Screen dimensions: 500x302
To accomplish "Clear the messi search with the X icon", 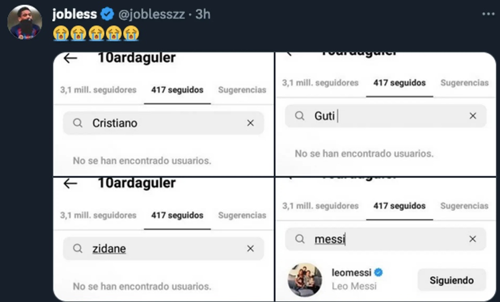I will [472, 239].
